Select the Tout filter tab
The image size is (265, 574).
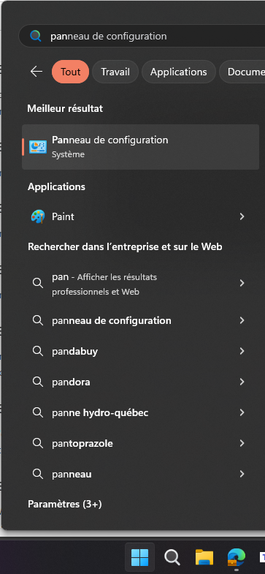click(x=71, y=72)
